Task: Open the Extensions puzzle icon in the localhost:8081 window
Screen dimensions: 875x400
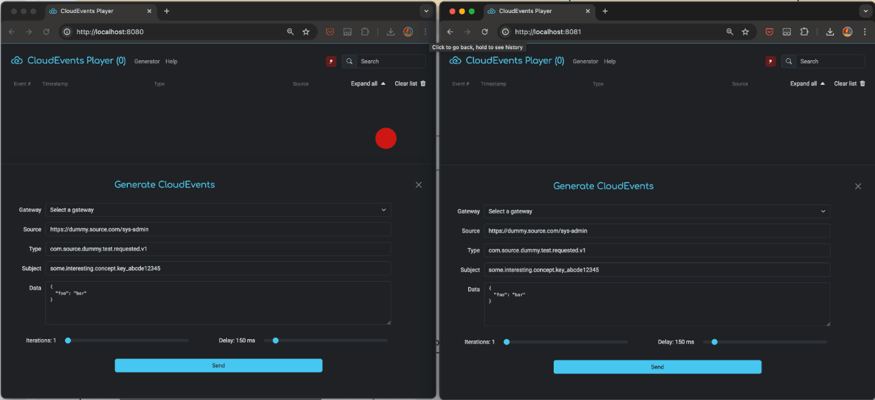Action: [x=804, y=32]
